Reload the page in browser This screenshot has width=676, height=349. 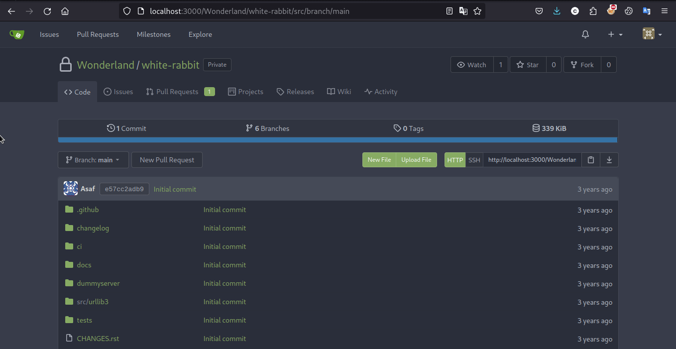point(47,11)
